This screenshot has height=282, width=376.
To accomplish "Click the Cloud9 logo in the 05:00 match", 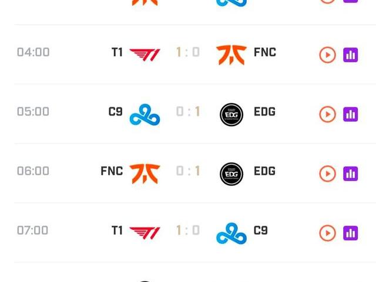I will click(144, 114).
